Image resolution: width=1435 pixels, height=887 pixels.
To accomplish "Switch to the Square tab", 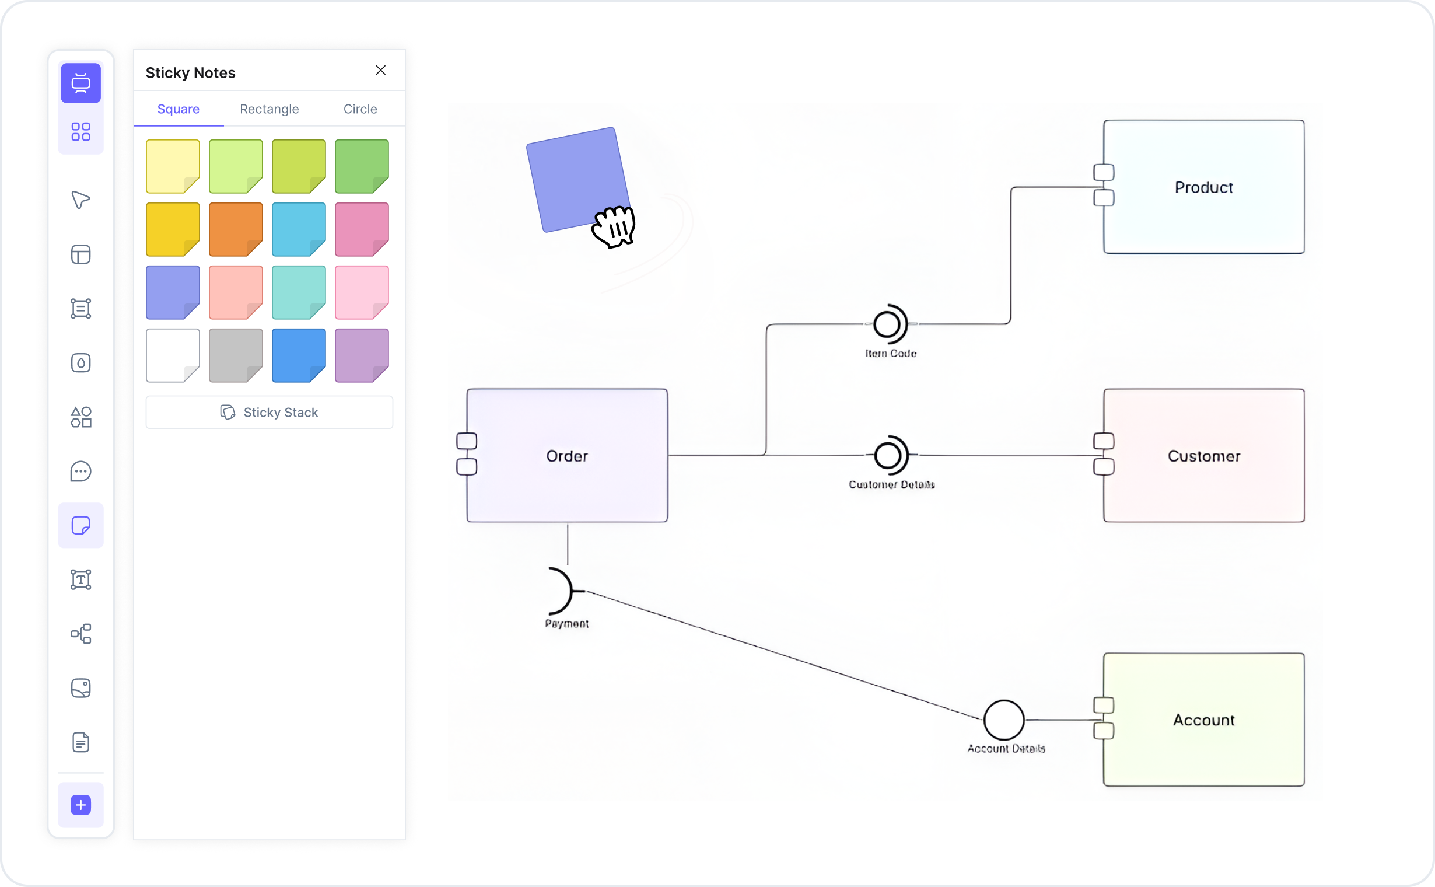I will [x=178, y=109].
